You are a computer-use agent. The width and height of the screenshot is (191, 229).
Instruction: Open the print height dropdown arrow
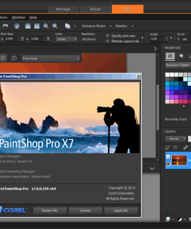(x=48, y=39)
